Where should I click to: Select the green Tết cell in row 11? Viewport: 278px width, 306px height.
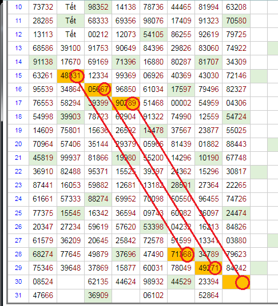click(70, 21)
